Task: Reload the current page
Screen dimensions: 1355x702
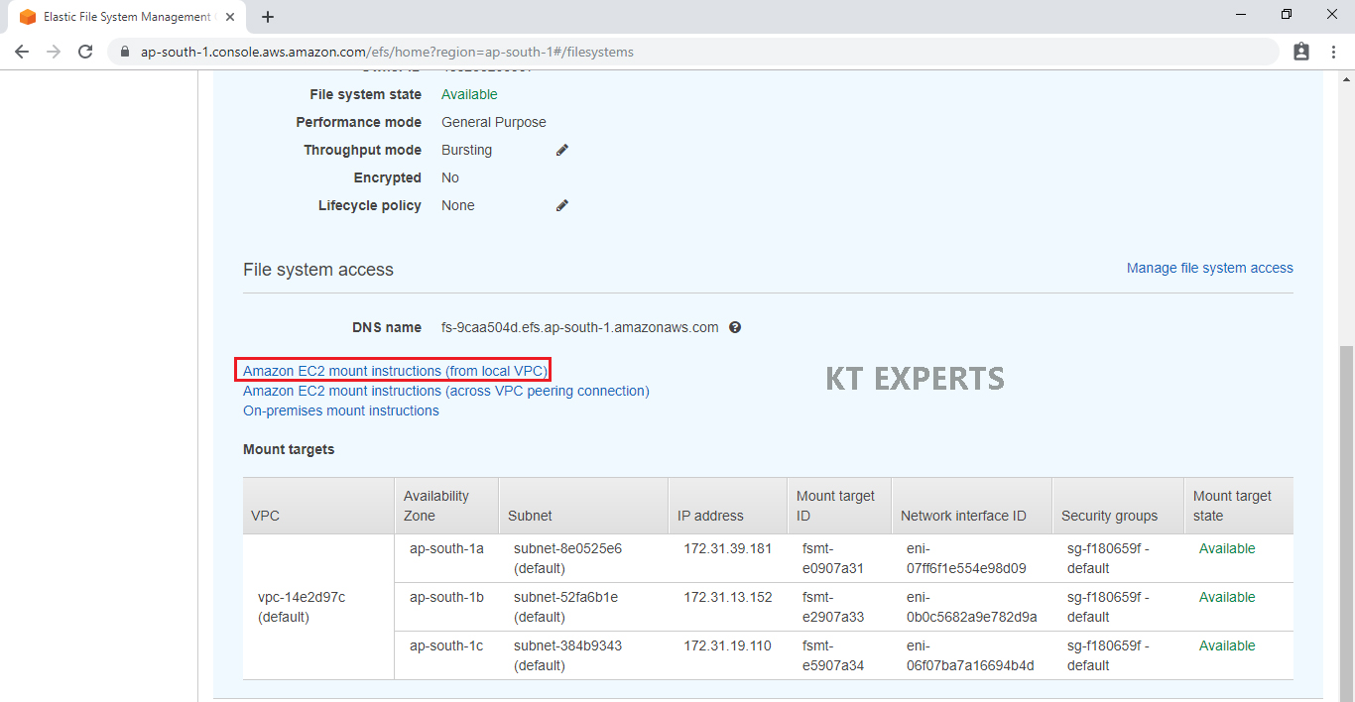Action: 85,52
